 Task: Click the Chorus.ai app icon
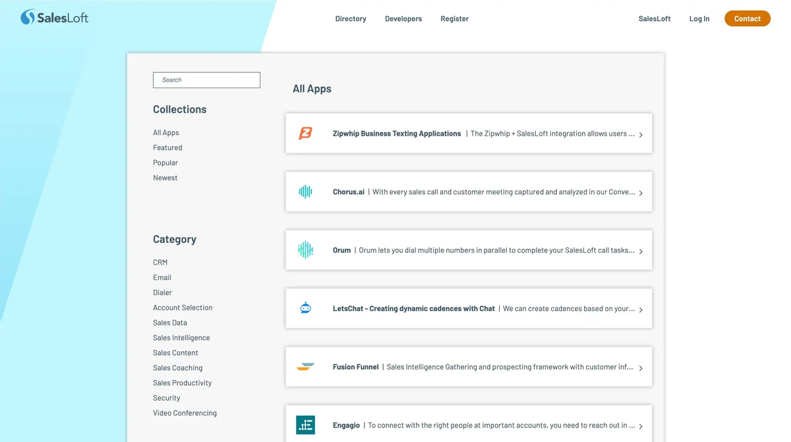click(x=305, y=192)
